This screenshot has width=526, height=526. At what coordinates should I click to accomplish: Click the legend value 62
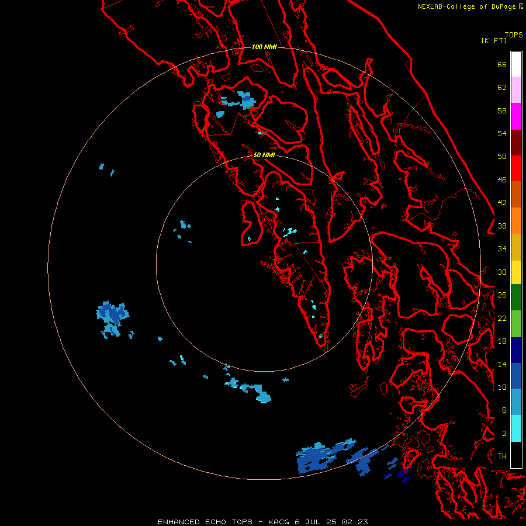click(x=502, y=88)
